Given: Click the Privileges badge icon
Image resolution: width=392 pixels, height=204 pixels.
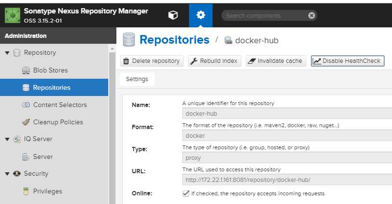Looking at the screenshot, I should 26,192.
